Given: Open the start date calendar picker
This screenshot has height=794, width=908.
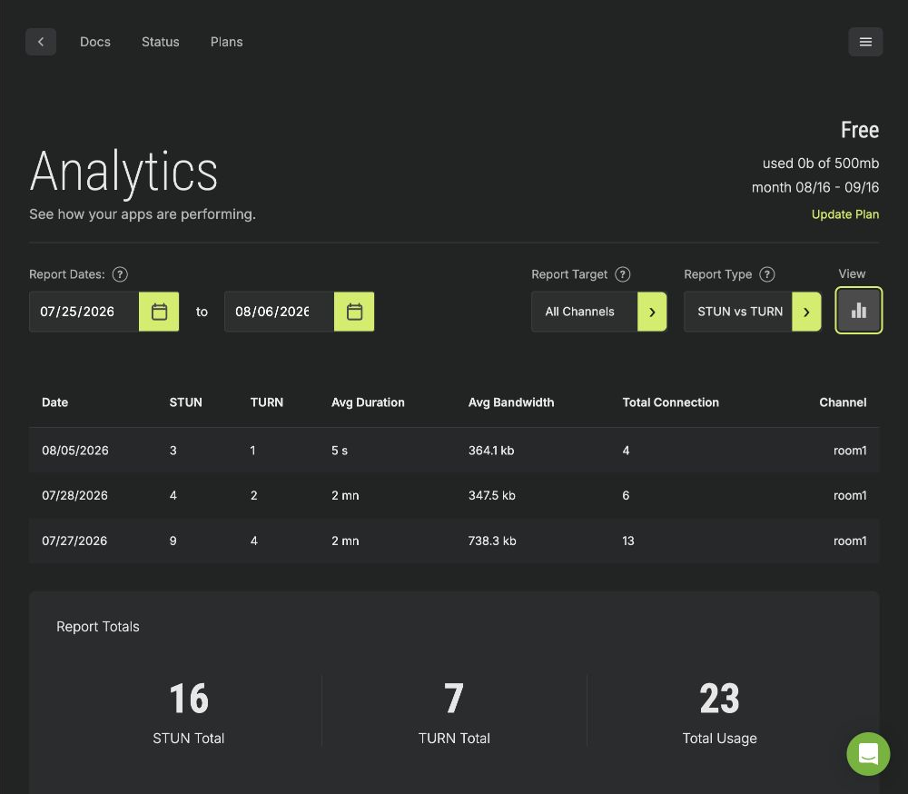Looking at the screenshot, I should [159, 312].
